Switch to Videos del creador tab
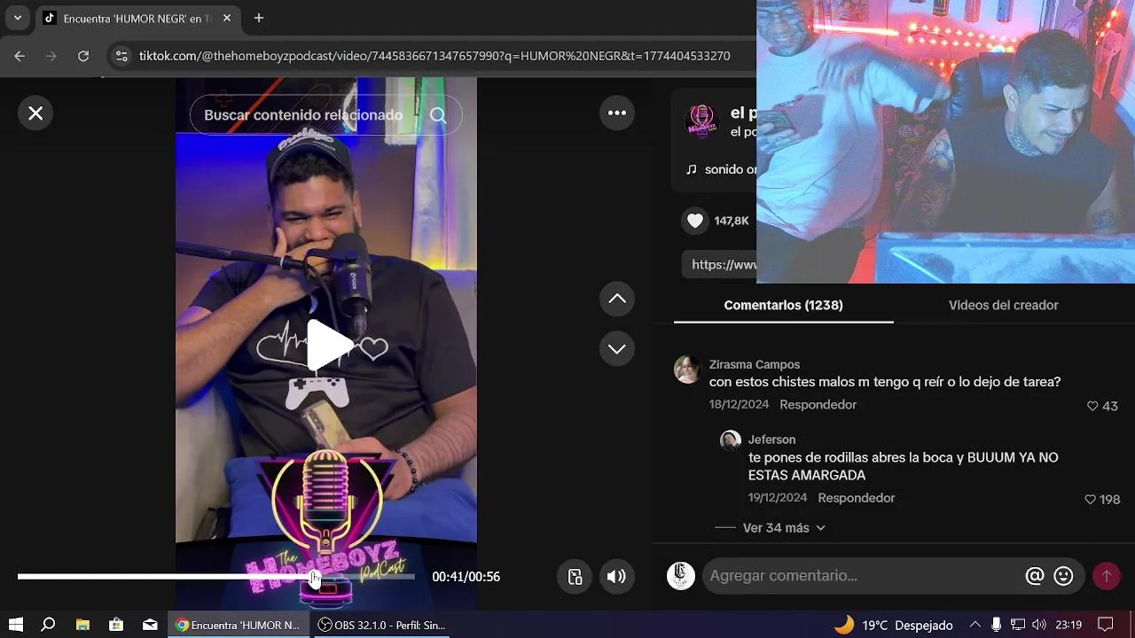The height and width of the screenshot is (638, 1135). tap(1003, 305)
